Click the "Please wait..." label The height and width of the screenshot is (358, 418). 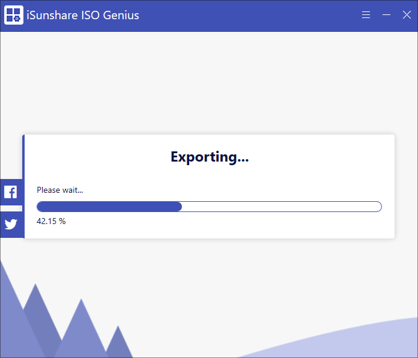(59, 190)
